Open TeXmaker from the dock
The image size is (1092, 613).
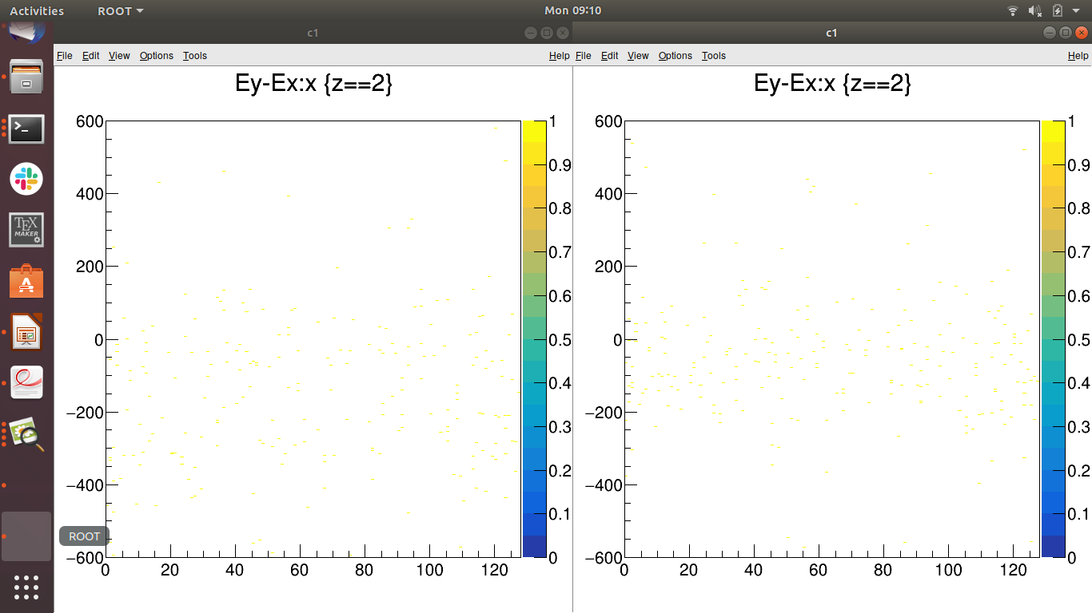click(x=26, y=230)
